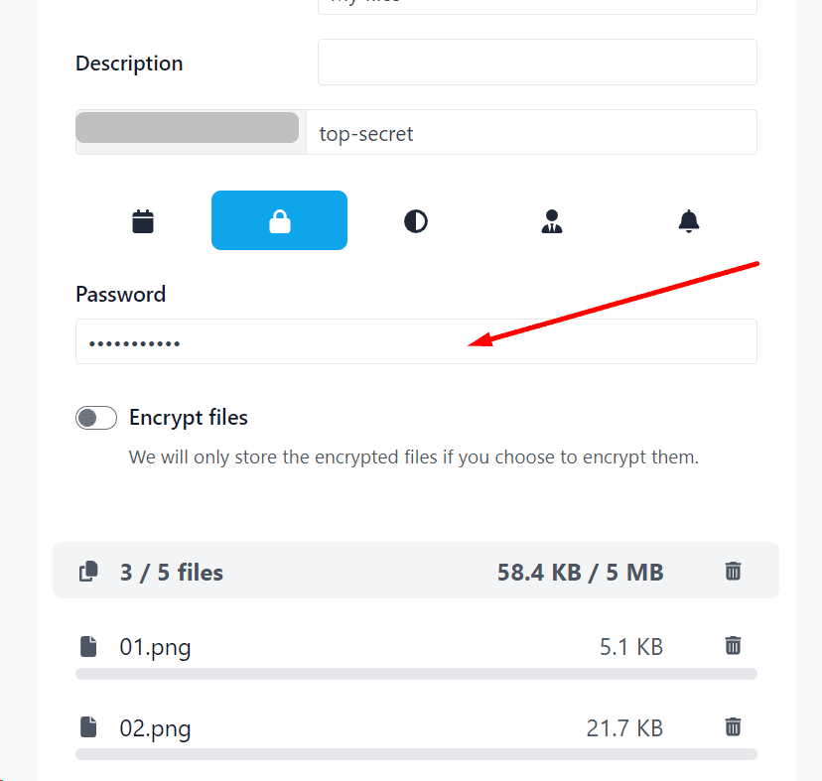Click the 02.png file icon
822x781 pixels.
89,727
